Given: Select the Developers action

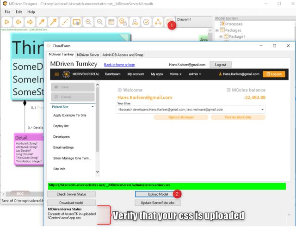Looking at the screenshot, I should pyautogui.click(x=62, y=137).
